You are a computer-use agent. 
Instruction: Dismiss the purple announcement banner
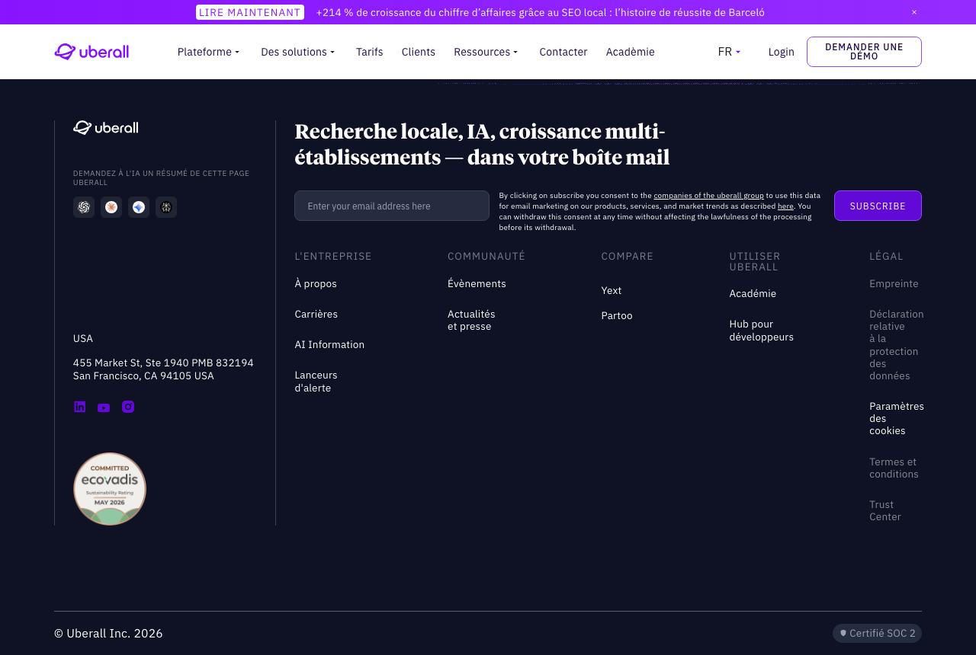pyautogui.click(x=914, y=12)
